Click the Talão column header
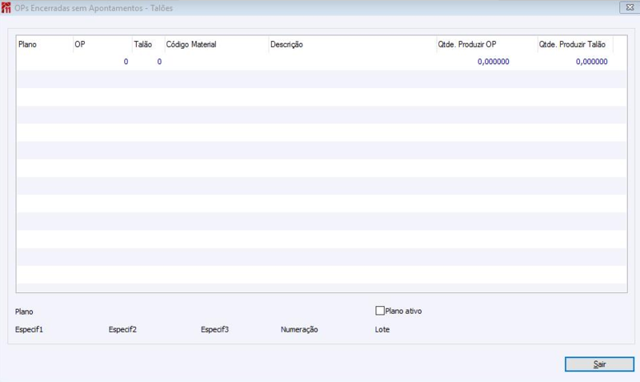 (148, 45)
